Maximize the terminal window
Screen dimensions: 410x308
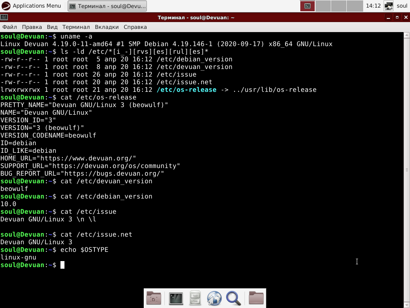pyautogui.click(x=397, y=17)
